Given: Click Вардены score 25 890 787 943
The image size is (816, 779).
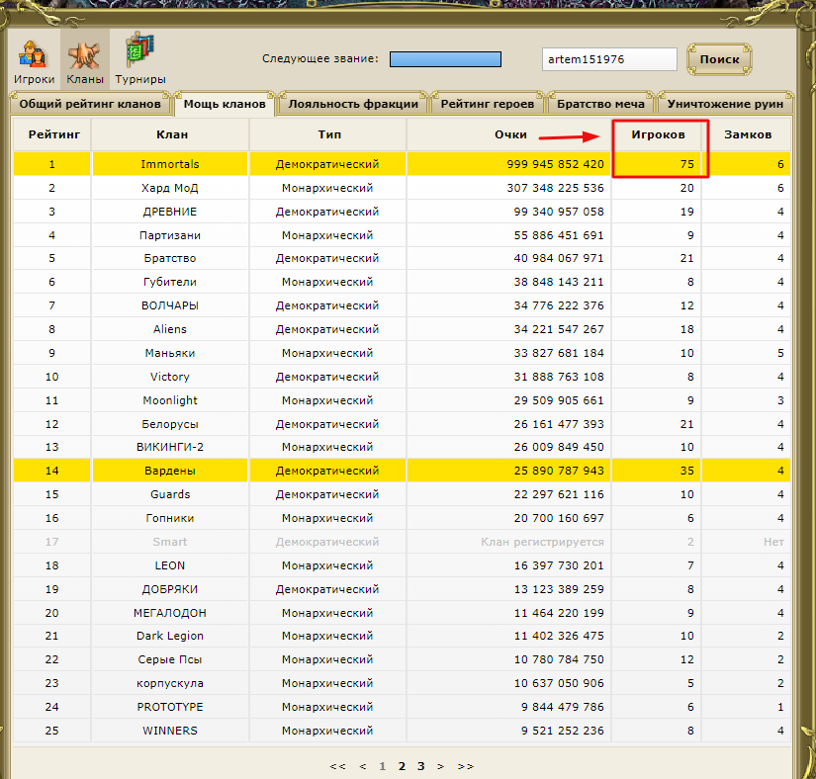Looking at the screenshot, I should pos(559,472).
